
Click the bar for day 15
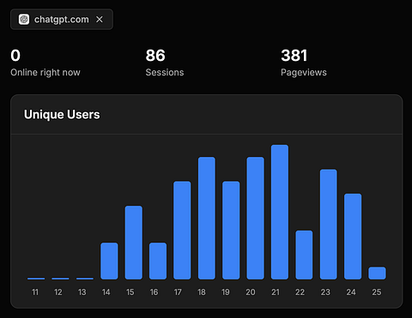coord(134,243)
